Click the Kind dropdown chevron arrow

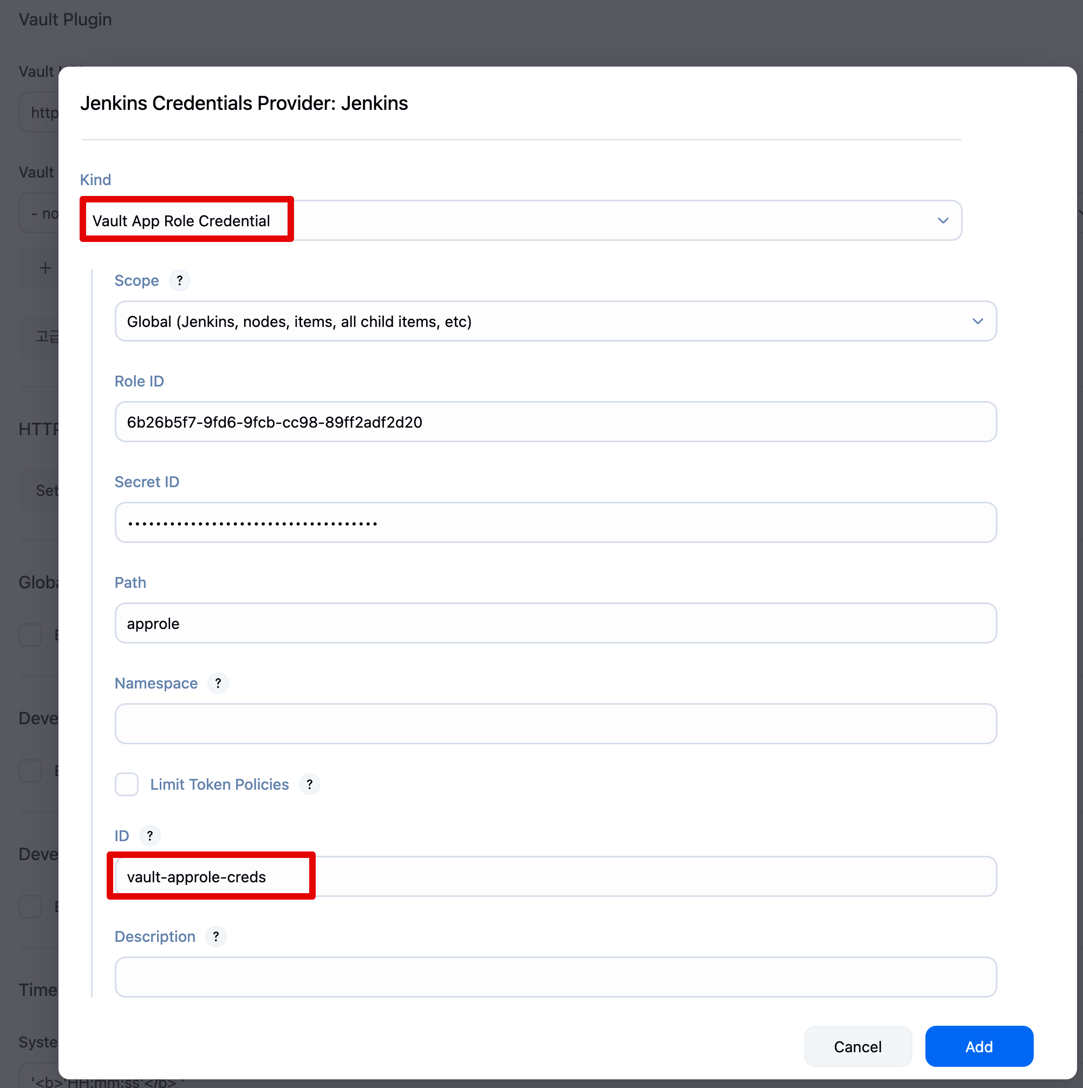(x=943, y=220)
